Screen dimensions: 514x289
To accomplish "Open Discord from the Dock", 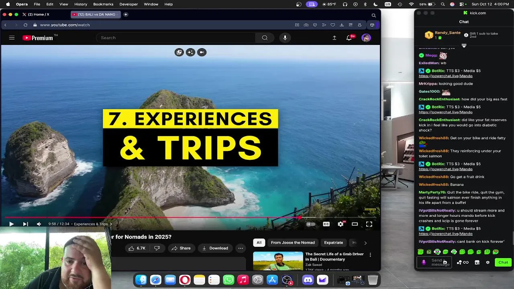I will (x=308, y=280).
